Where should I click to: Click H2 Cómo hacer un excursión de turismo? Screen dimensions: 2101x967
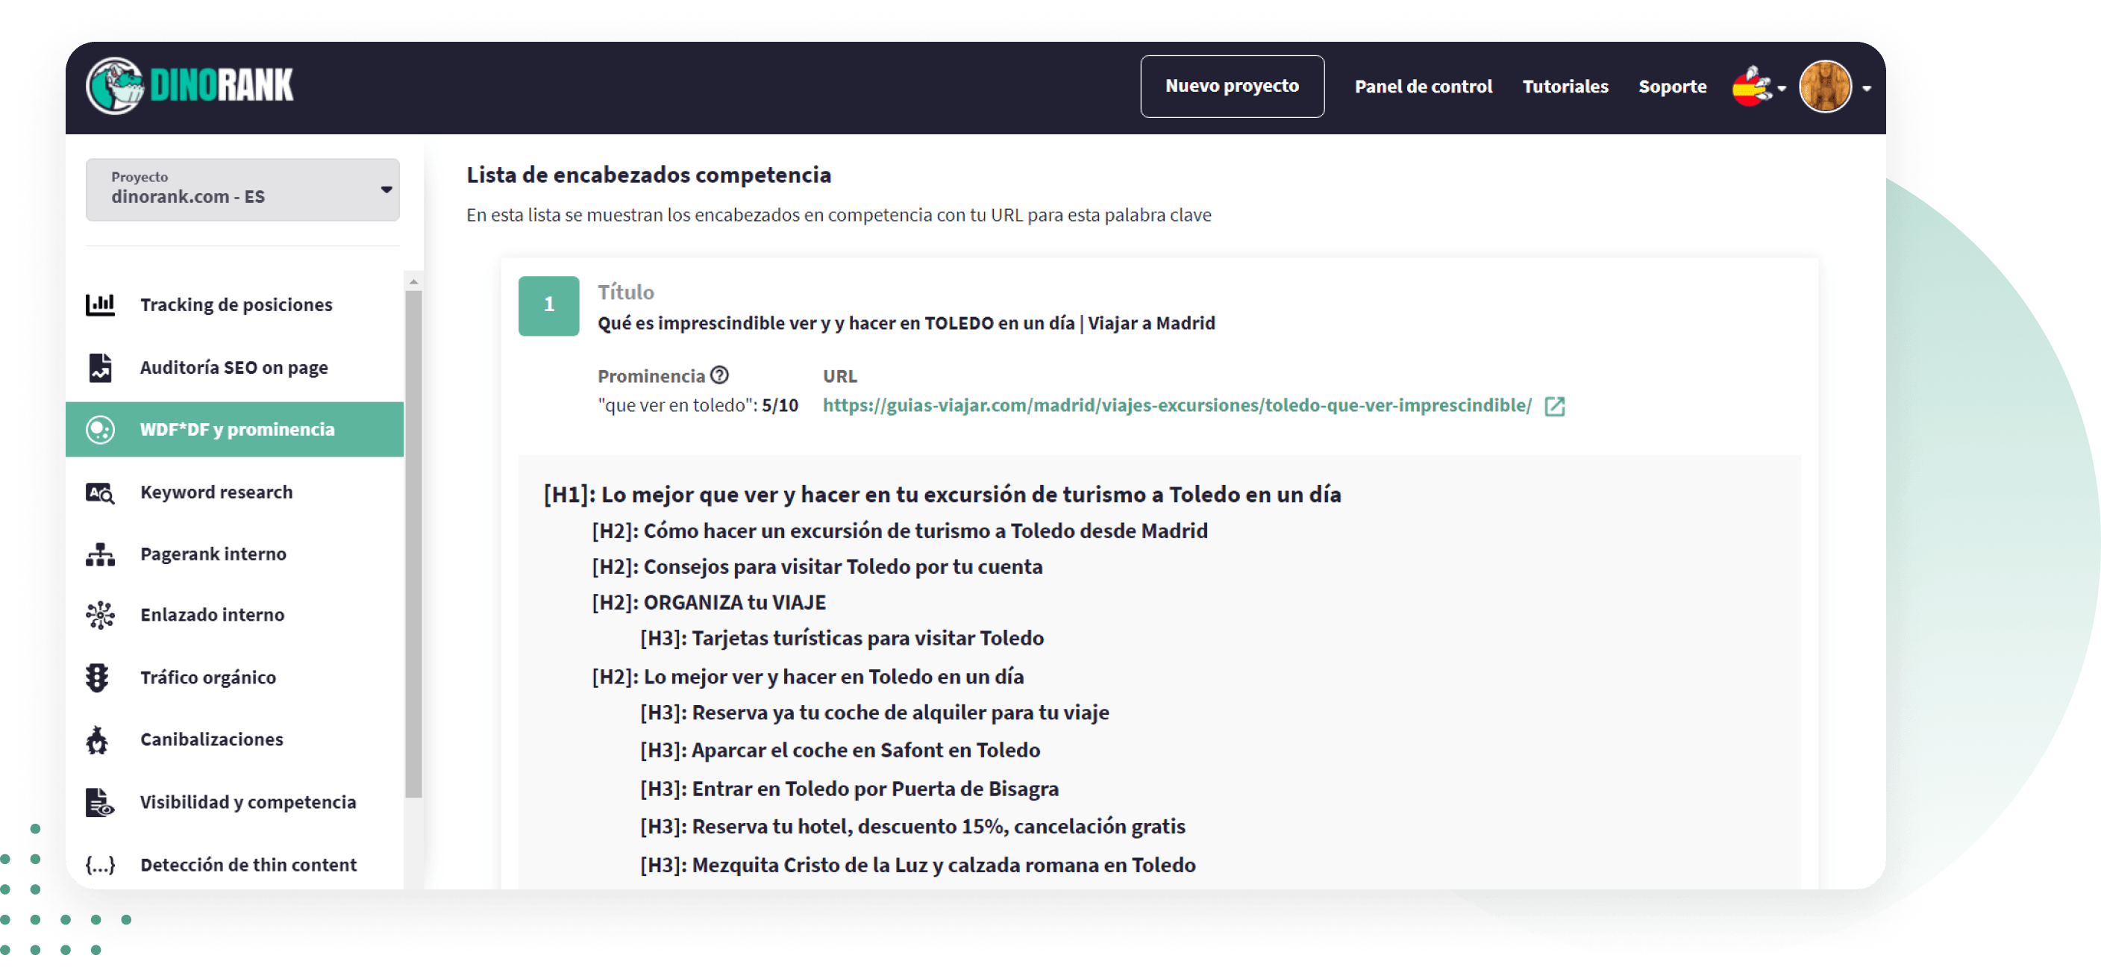coord(899,531)
